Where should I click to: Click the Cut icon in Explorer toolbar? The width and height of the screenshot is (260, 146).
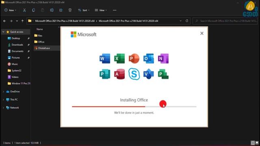coord(24,10)
